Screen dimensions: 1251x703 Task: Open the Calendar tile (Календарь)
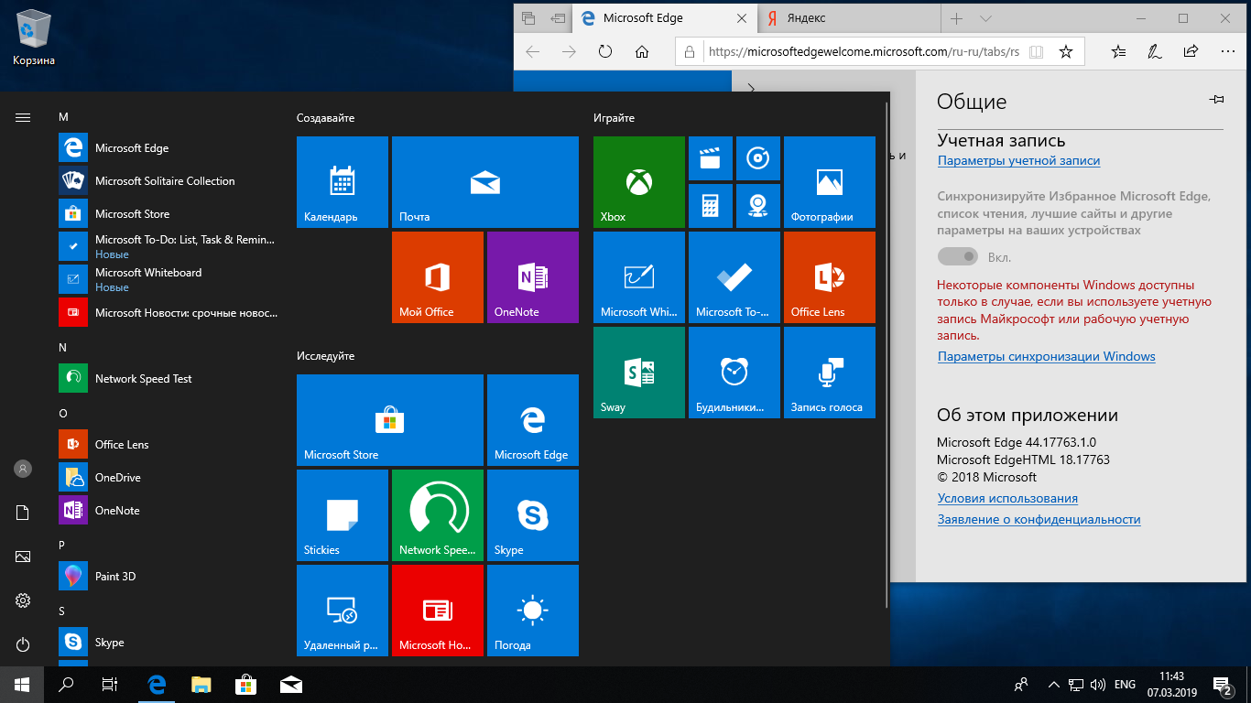coord(343,182)
